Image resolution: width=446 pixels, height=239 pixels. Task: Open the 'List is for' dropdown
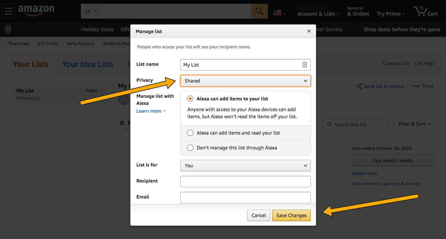click(245, 165)
